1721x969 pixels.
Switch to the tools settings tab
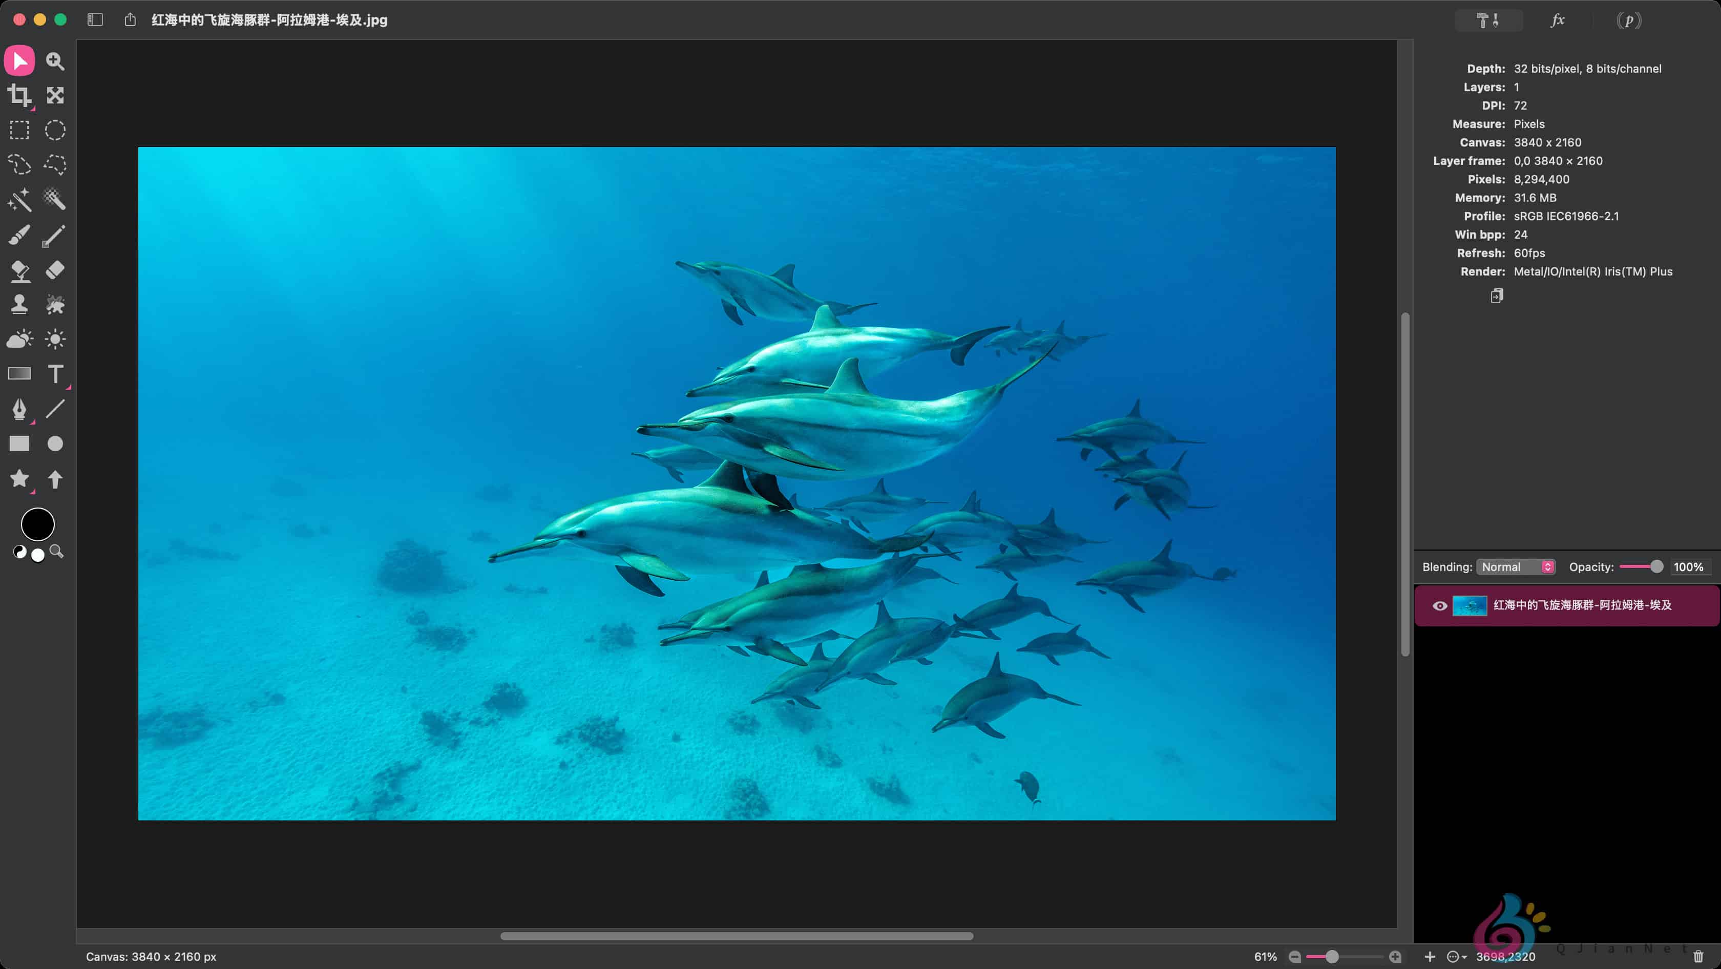point(1488,20)
